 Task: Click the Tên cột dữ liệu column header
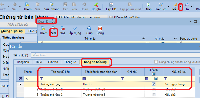[60, 72]
